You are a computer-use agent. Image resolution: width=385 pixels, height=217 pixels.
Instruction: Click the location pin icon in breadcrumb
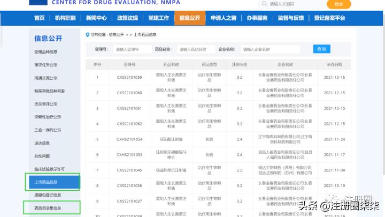click(x=87, y=35)
